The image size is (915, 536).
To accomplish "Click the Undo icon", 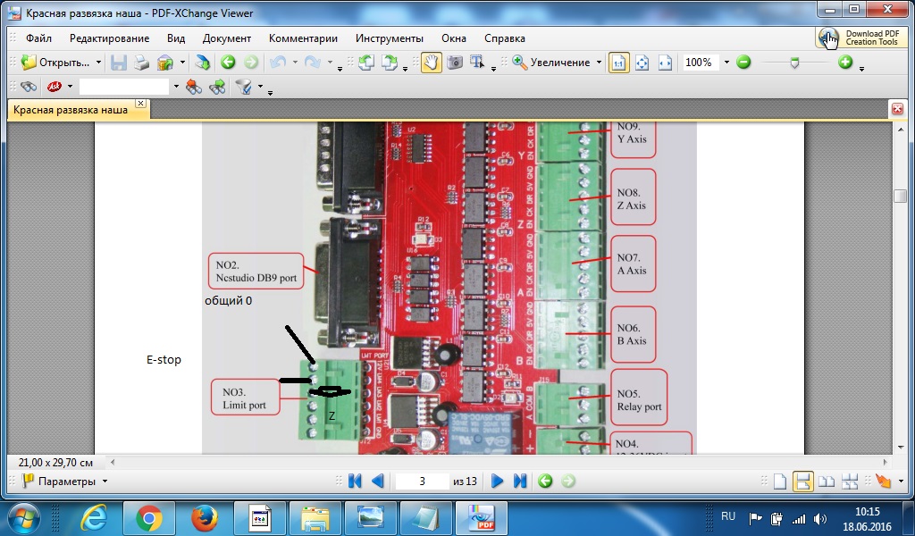I will click(x=278, y=63).
